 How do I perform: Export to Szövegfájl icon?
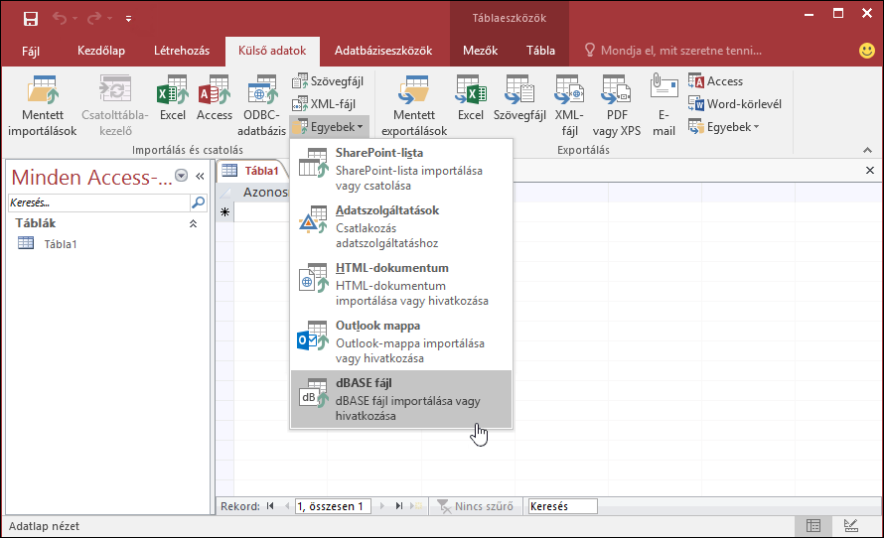[x=519, y=98]
